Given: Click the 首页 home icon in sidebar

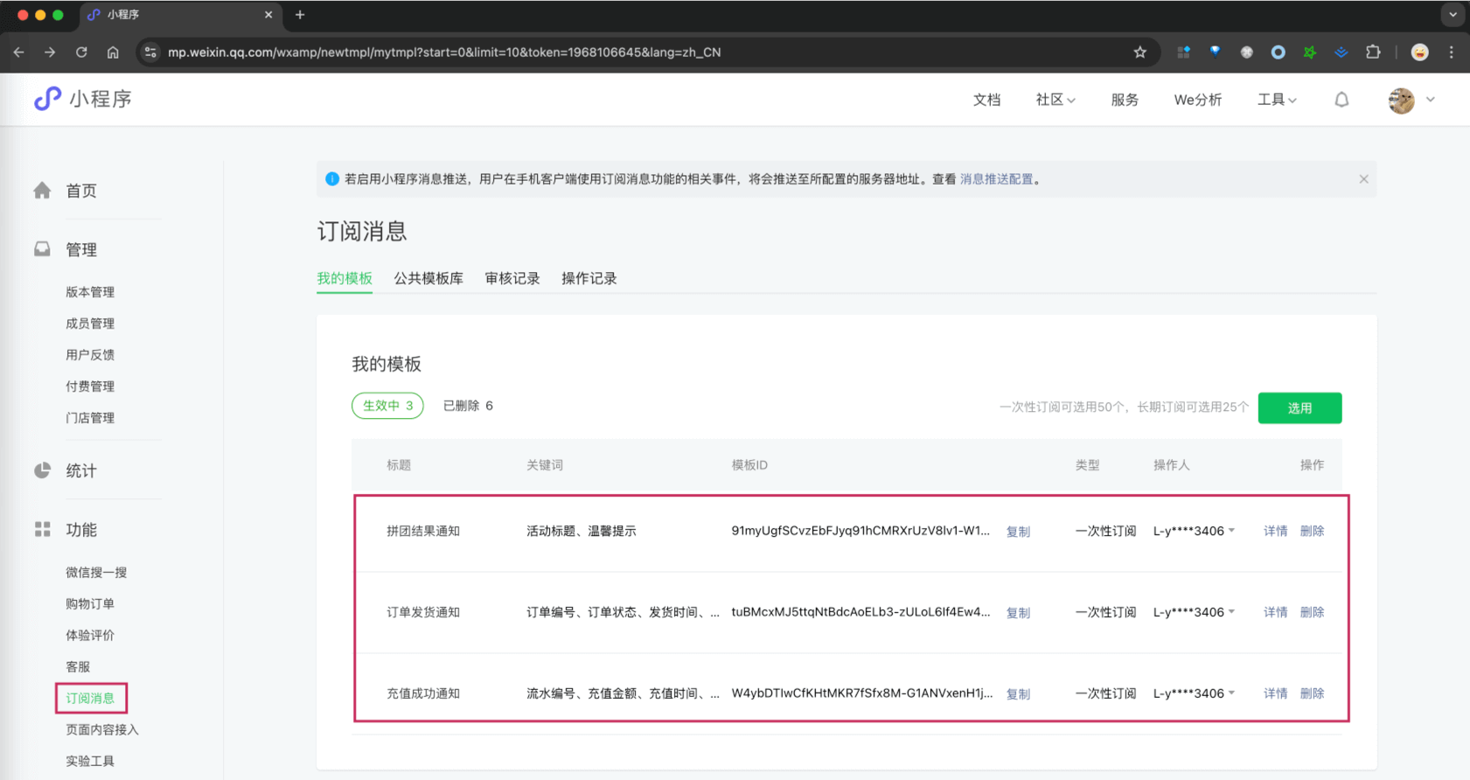Looking at the screenshot, I should (x=42, y=191).
